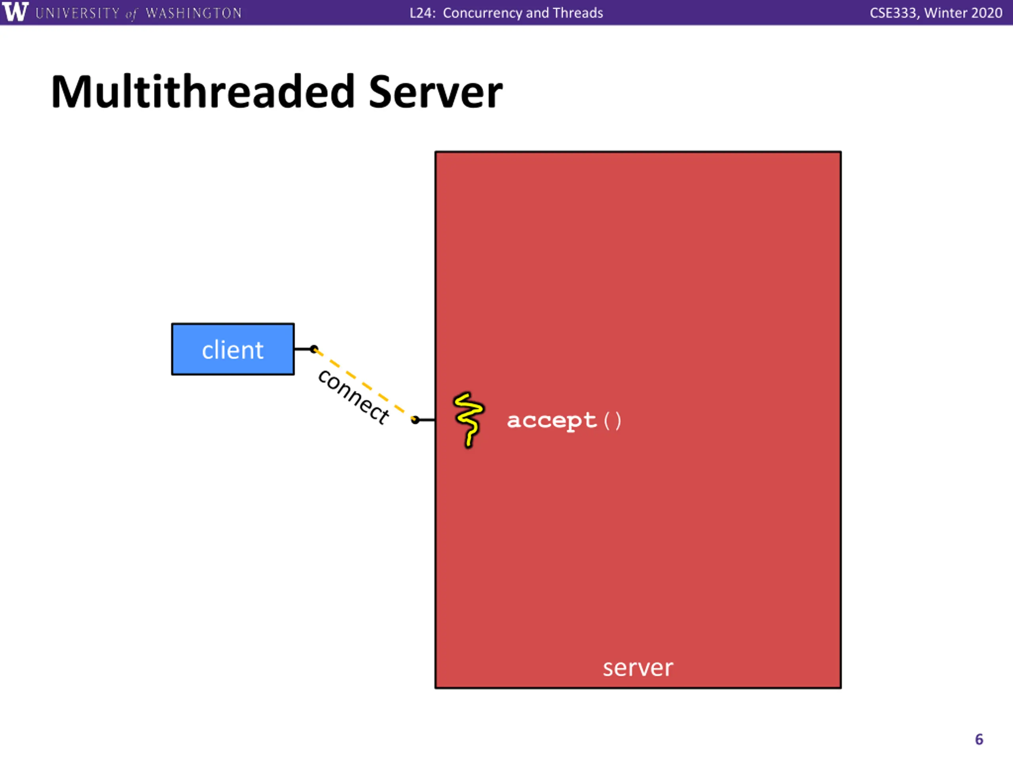Screen dimensions: 1013x759
Task: Click the word 'Server' in the title
Action: [436, 92]
